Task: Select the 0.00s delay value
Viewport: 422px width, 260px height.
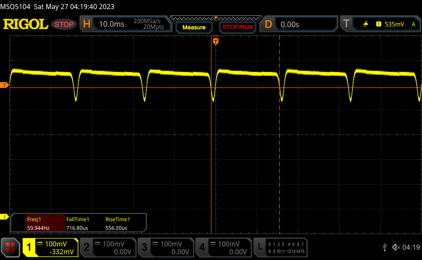Action: point(290,24)
